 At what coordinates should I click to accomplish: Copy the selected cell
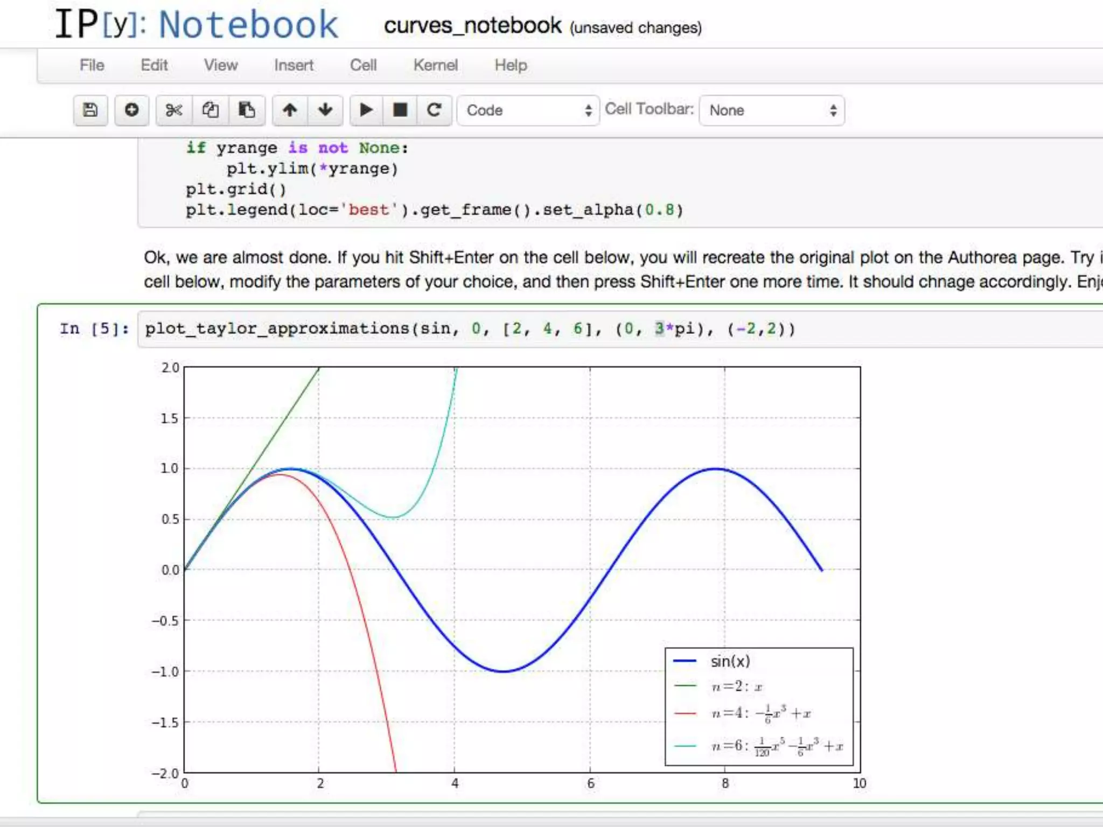click(210, 110)
